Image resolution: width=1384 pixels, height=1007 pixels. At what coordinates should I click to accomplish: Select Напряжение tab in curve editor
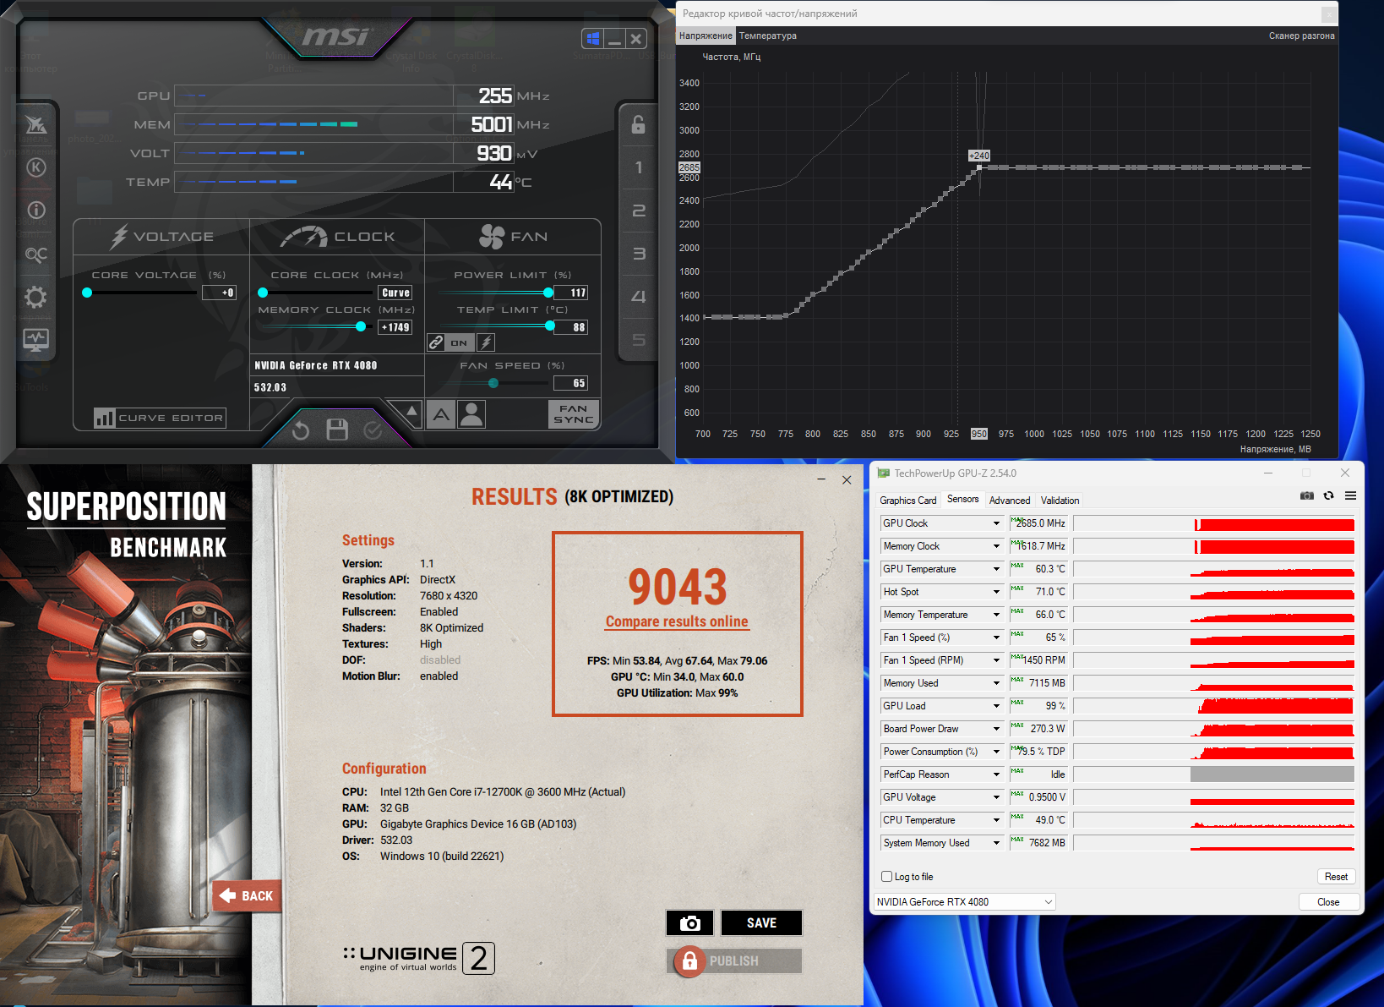coord(706,36)
